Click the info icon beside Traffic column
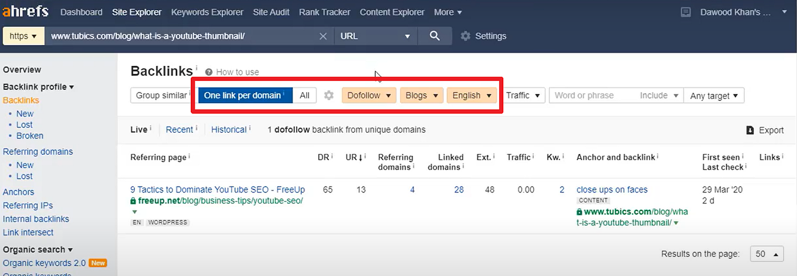The width and height of the screenshot is (797, 276). [x=533, y=156]
